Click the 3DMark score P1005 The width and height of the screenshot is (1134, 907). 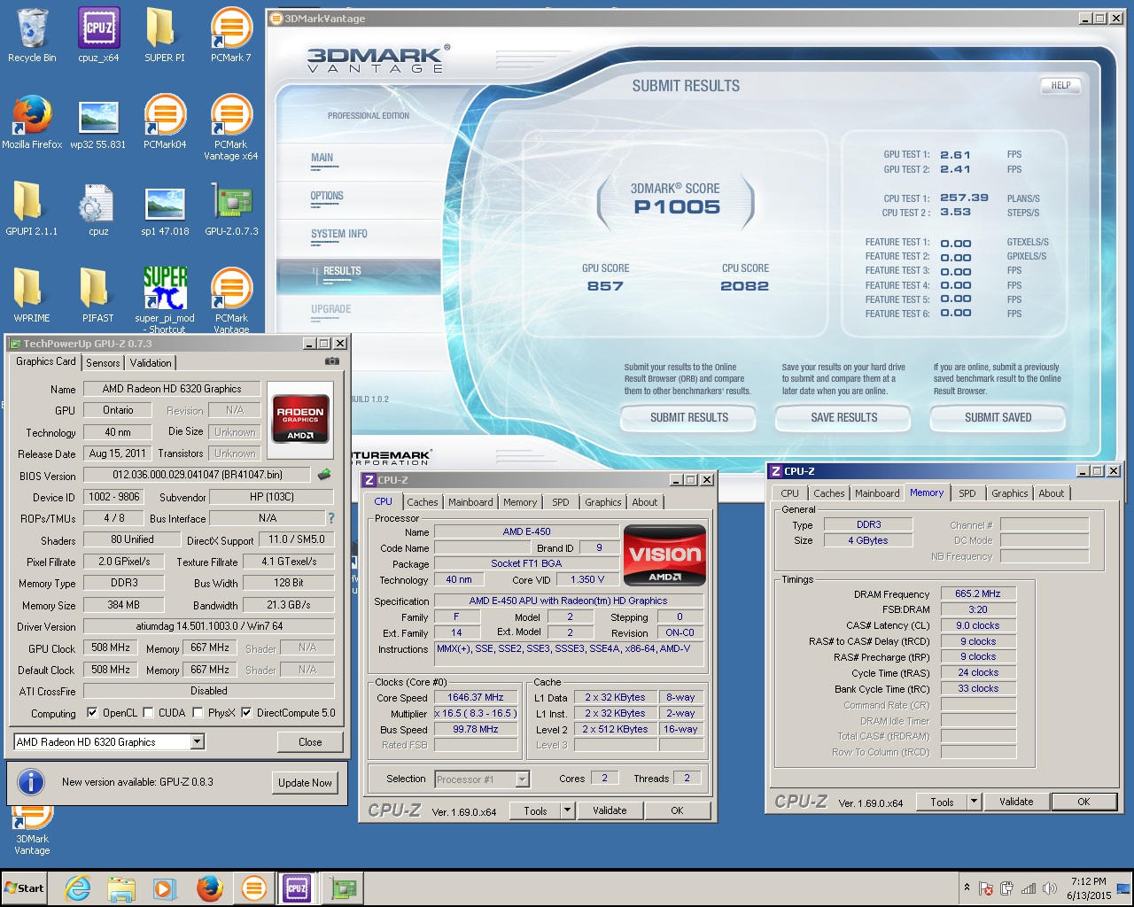pos(677,207)
